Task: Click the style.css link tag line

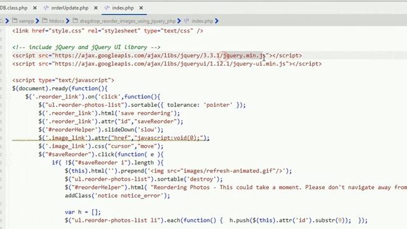Action: pos(107,31)
